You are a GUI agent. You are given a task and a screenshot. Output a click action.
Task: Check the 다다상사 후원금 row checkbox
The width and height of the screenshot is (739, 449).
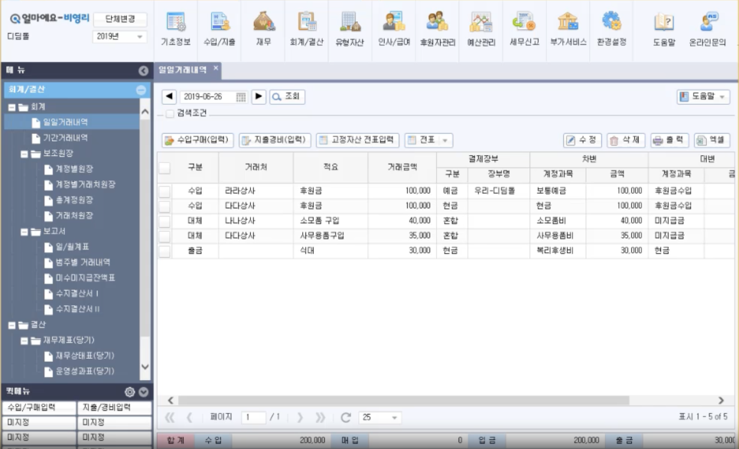tap(164, 207)
